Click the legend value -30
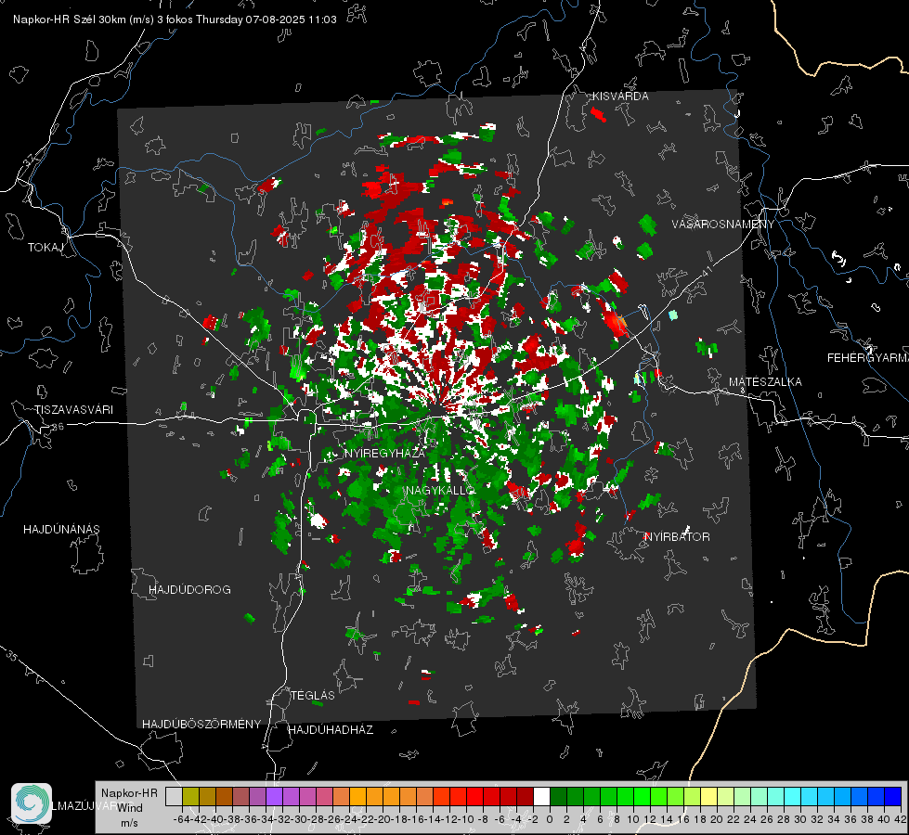The width and height of the screenshot is (909, 835). click(x=297, y=819)
